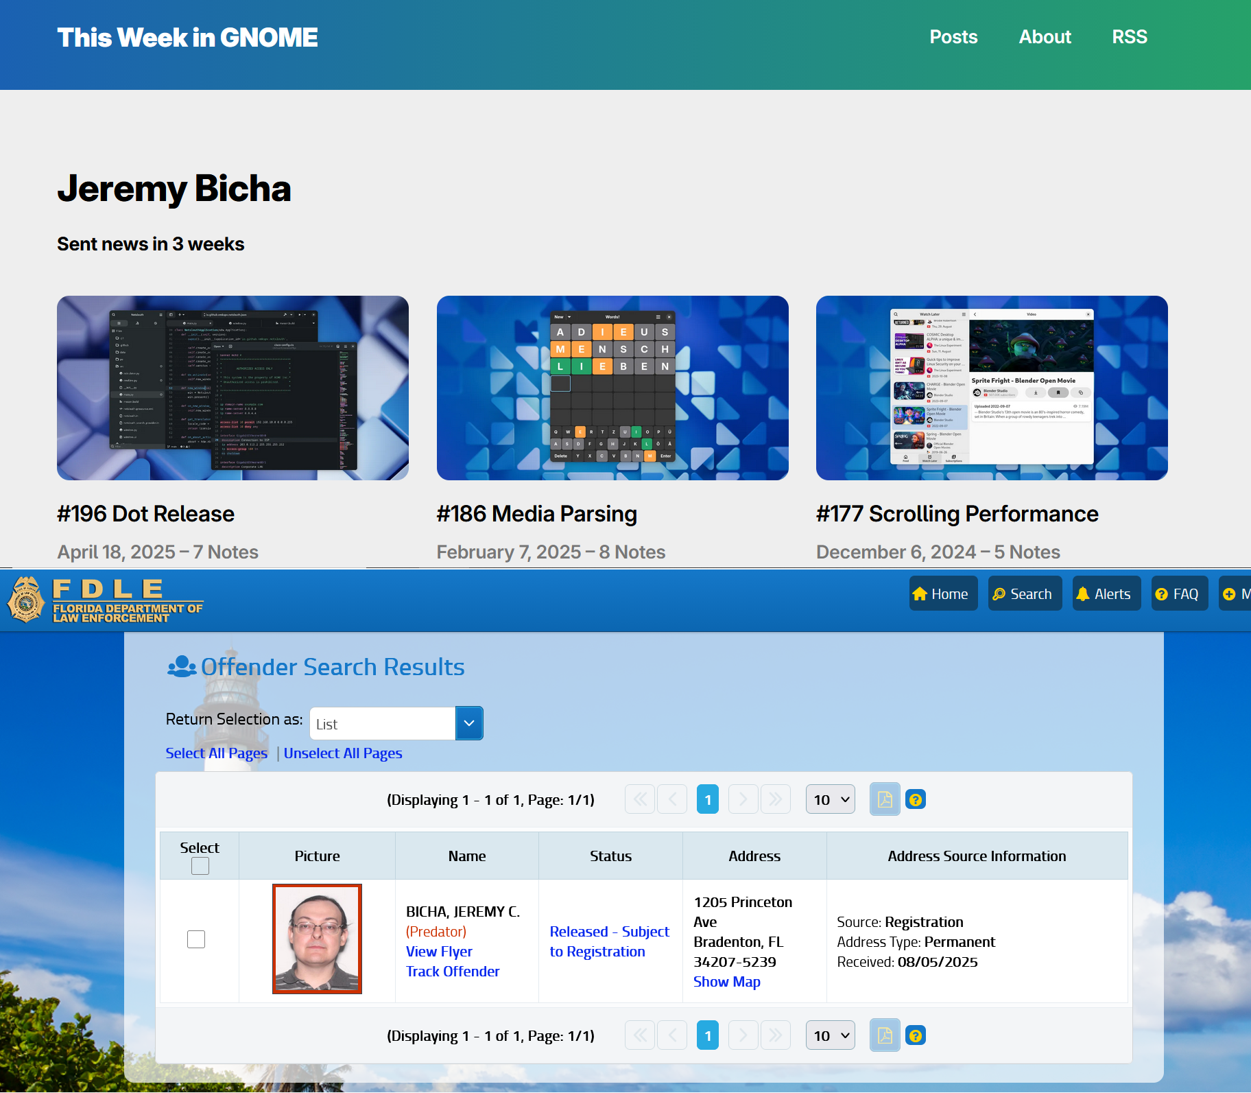
Task: Jump to last page in pager below table
Action: (x=776, y=1035)
